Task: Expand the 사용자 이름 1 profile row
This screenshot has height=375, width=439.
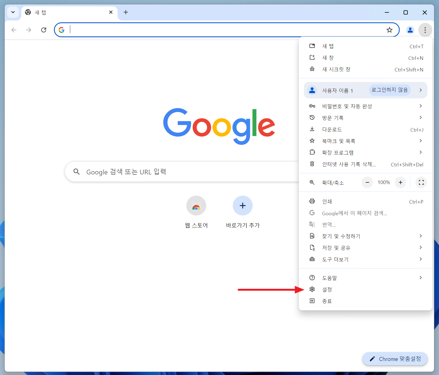Action: coord(365,90)
